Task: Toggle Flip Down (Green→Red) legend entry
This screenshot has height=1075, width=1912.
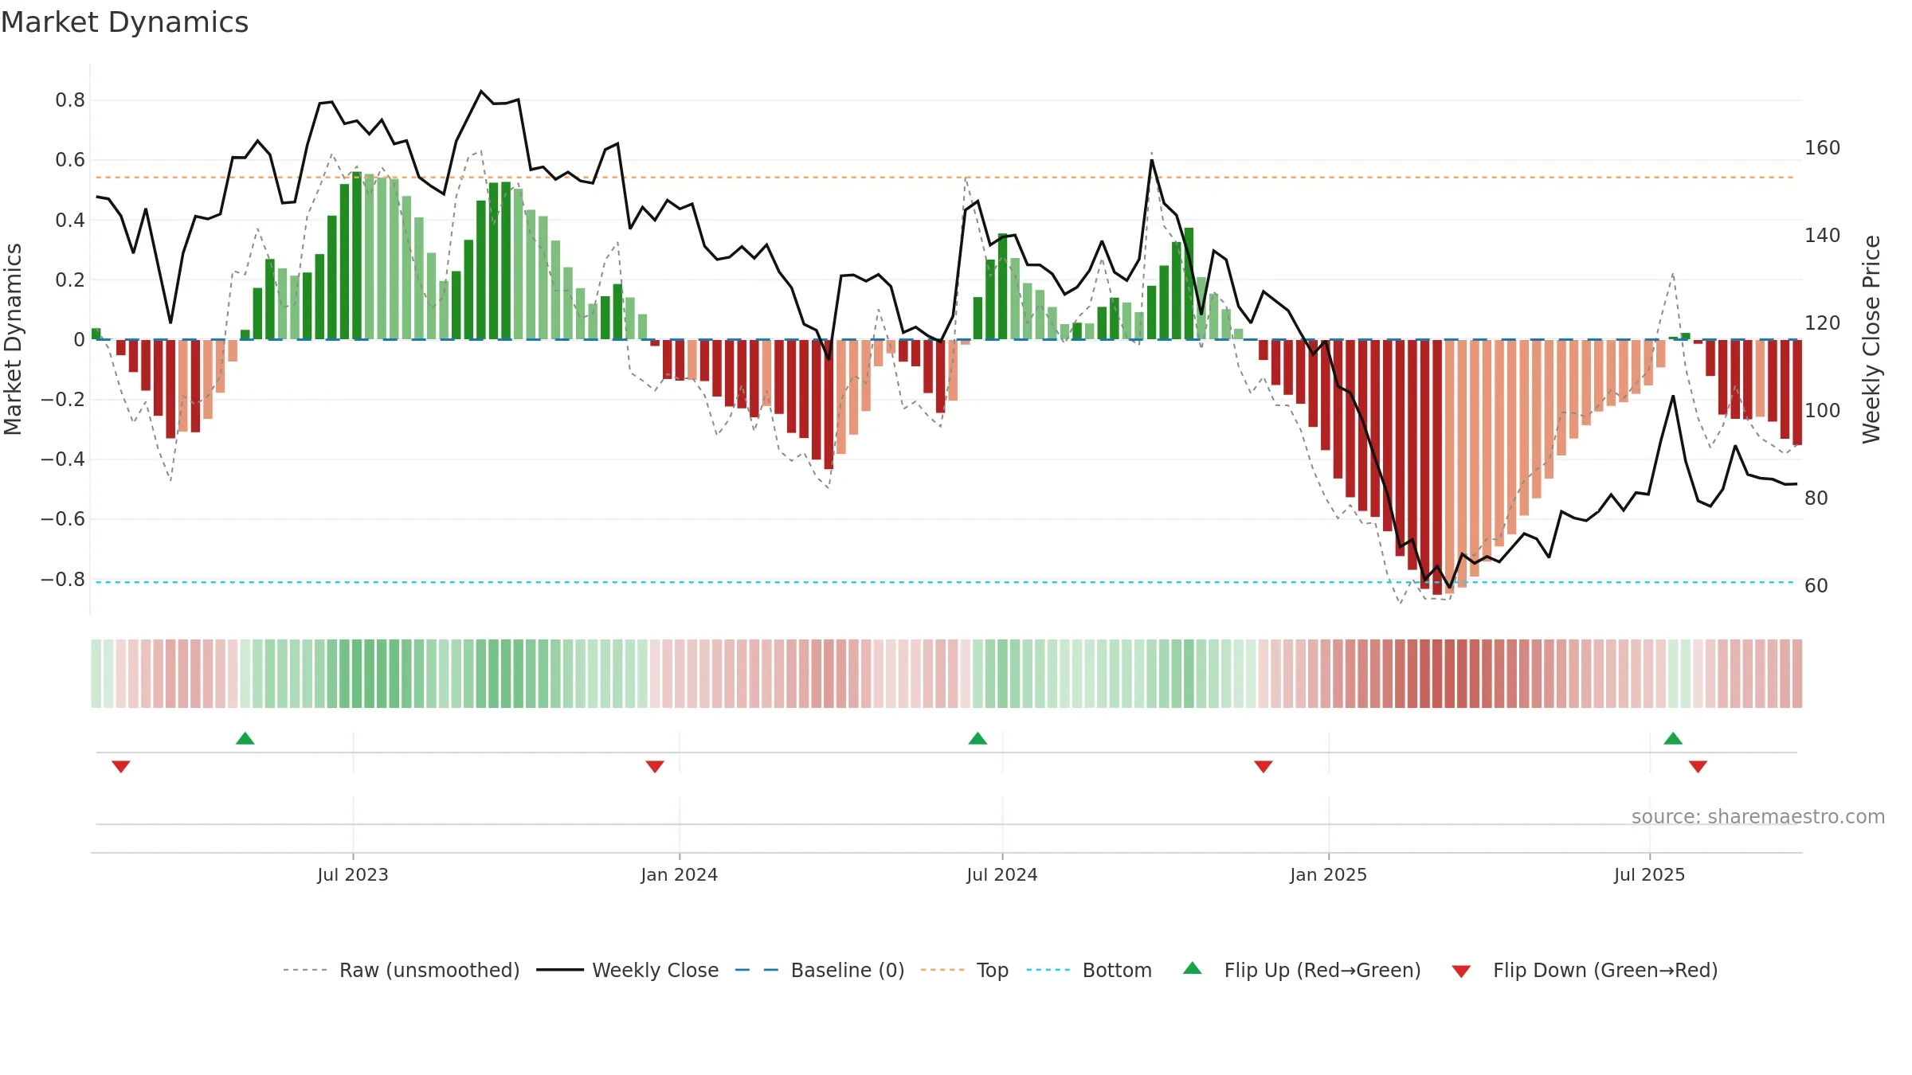Action: coord(1585,970)
